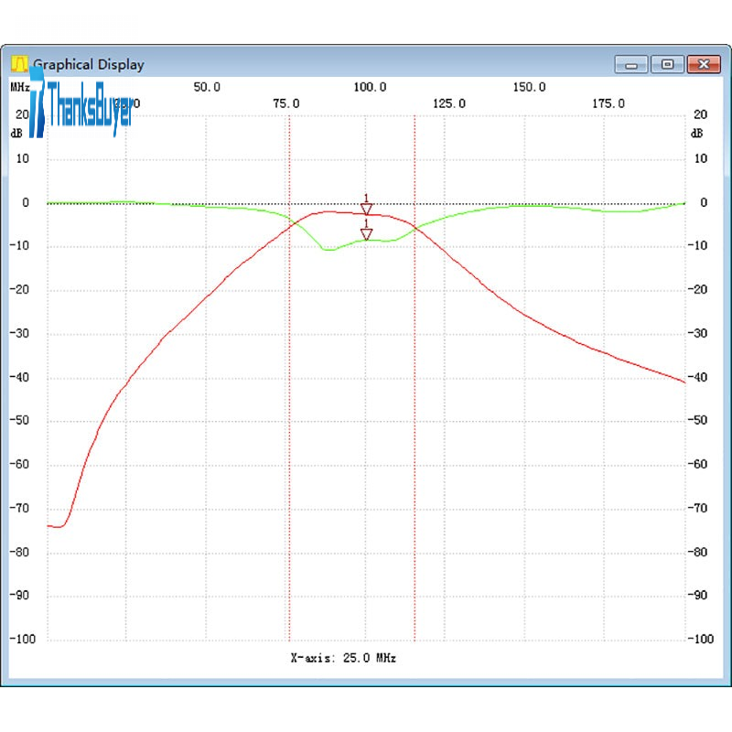Maximize the Graphical Display window
This screenshot has width=732, height=732.
point(667,64)
